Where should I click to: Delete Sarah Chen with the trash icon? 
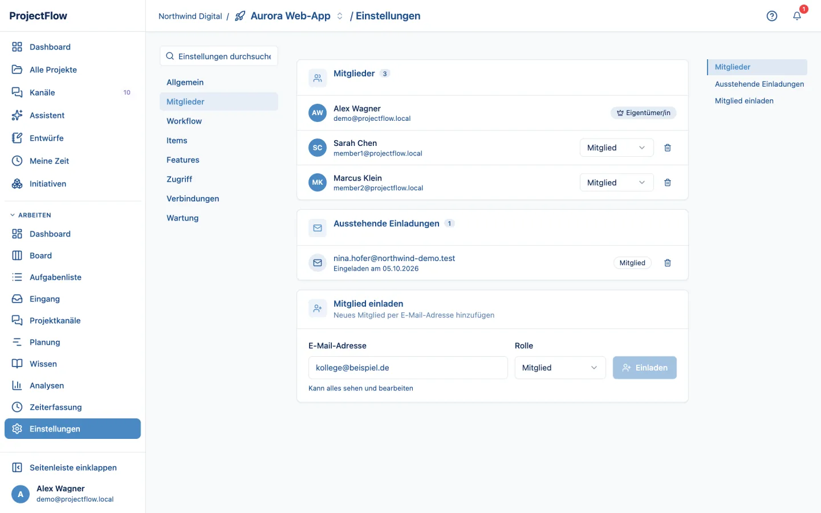[668, 148]
